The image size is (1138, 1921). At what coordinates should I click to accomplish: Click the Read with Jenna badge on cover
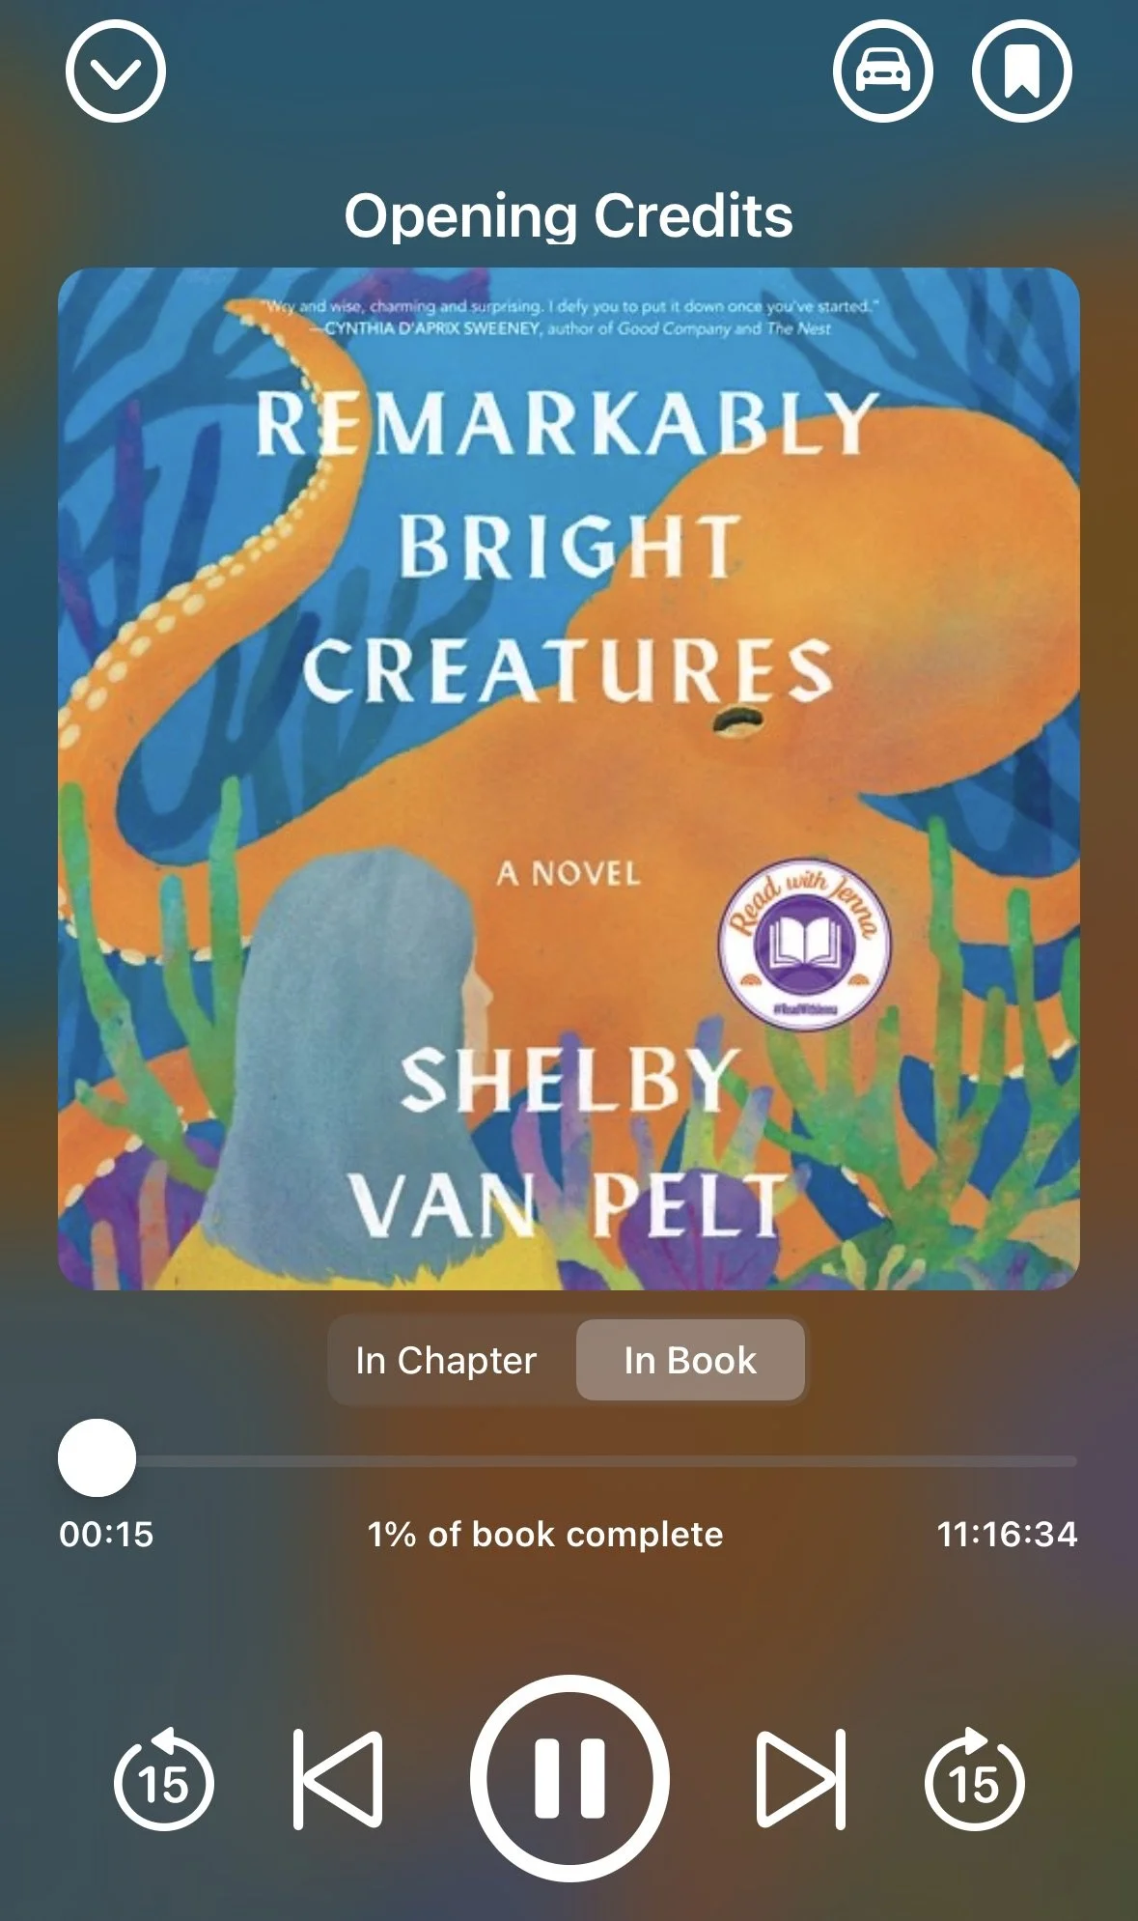pyautogui.click(x=805, y=944)
